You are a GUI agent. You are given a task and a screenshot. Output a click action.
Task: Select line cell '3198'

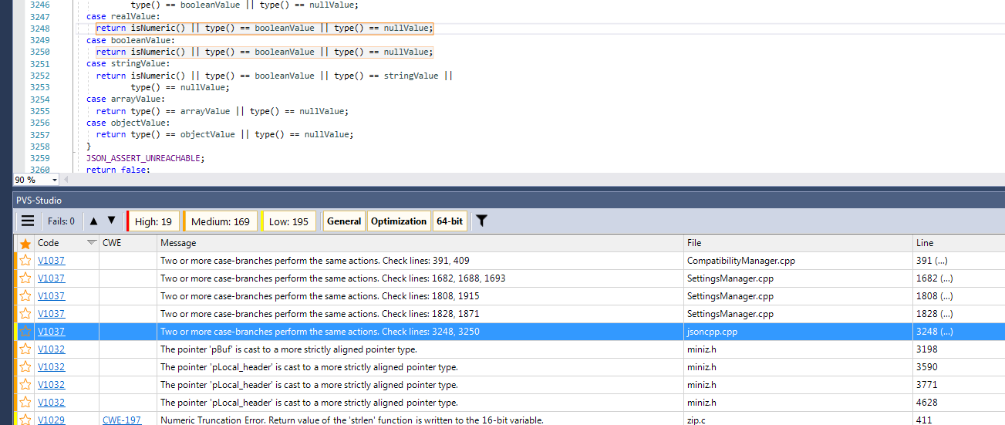pyautogui.click(x=959, y=349)
